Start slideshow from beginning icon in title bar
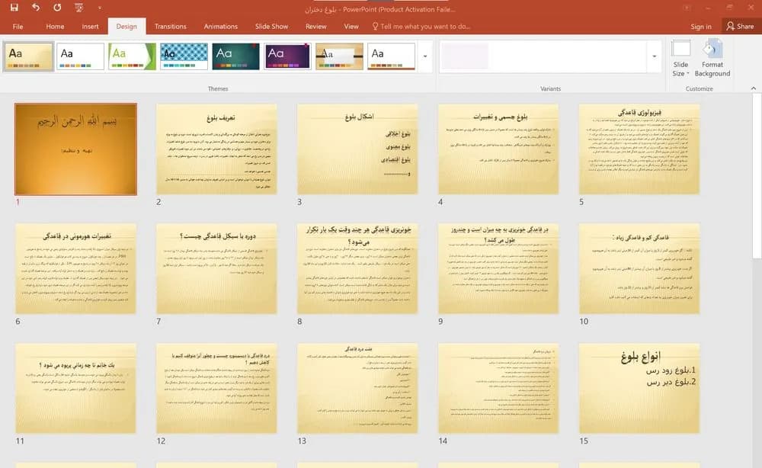Image resolution: width=762 pixels, height=468 pixels. (78, 8)
